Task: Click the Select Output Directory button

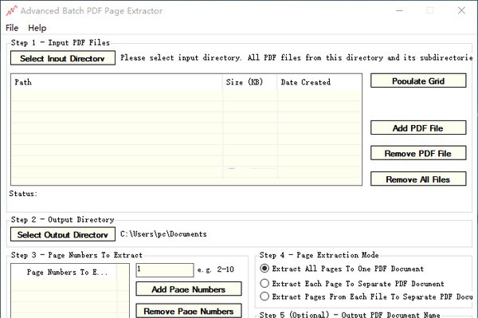Action: [63, 234]
